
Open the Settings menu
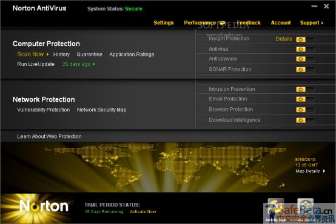(x=164, y=22)
